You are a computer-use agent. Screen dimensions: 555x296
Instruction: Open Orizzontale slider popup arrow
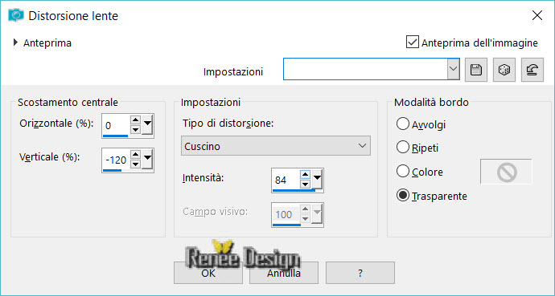pos(147,124)
